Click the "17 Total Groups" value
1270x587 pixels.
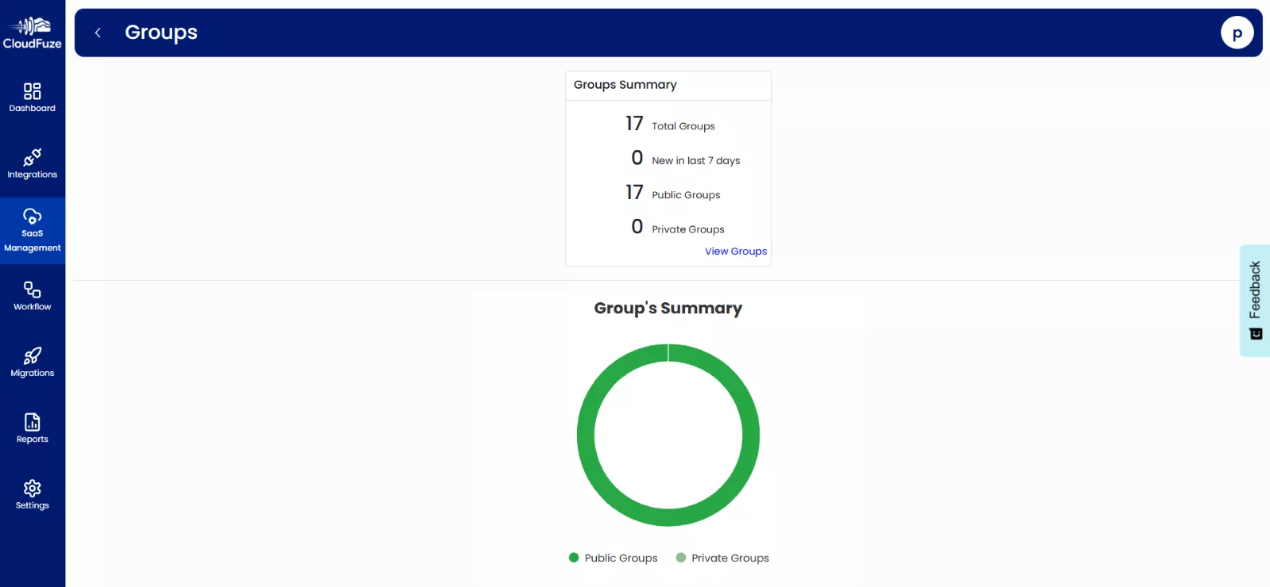[634, 124]
